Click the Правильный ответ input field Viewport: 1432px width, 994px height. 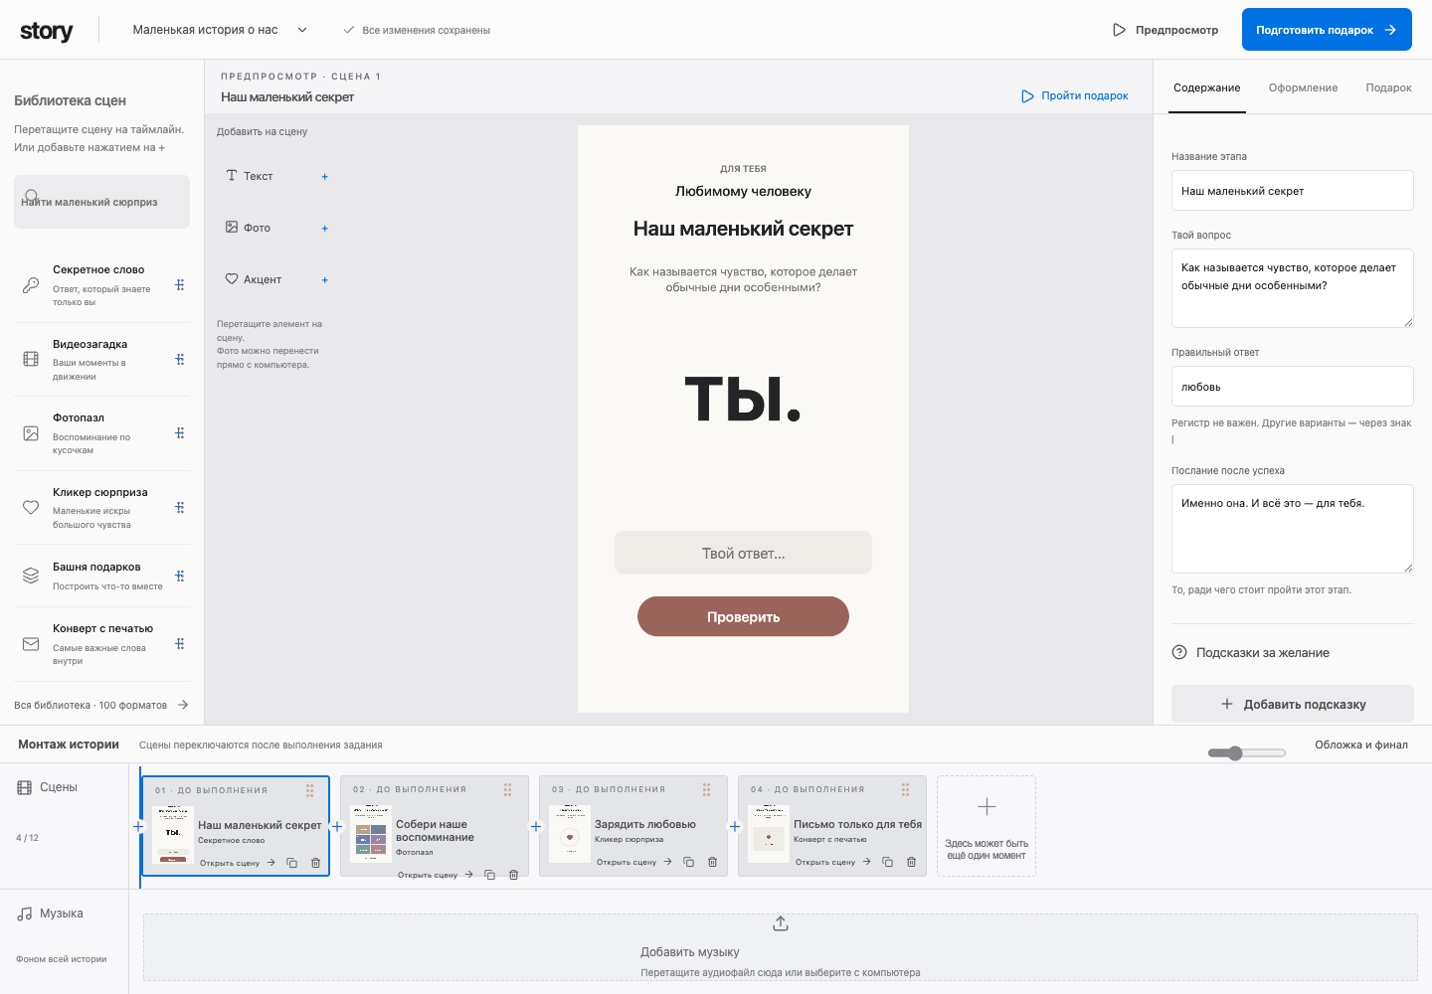pos(1292,387)
